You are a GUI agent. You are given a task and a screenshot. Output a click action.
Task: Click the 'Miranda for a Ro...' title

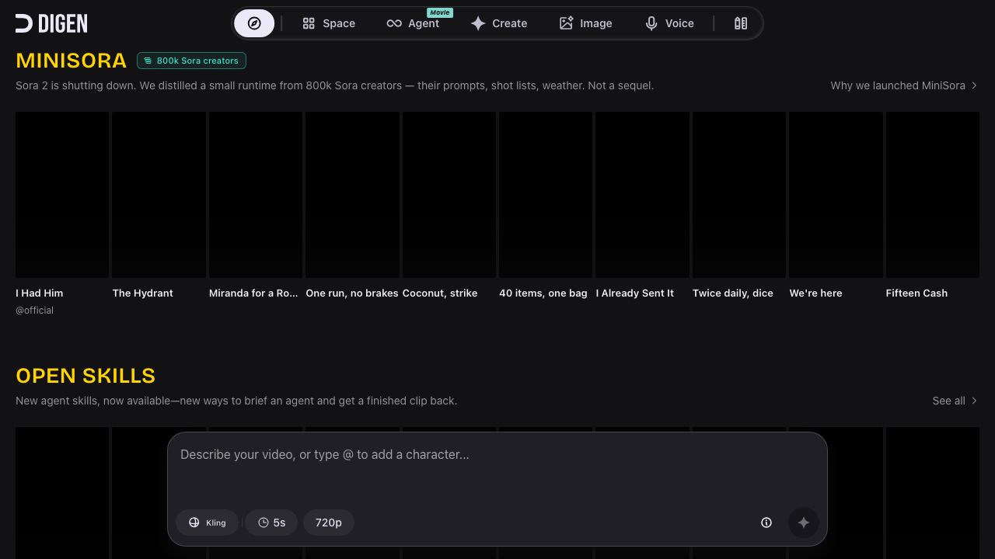pyautogui.click(x=253, y=293)
